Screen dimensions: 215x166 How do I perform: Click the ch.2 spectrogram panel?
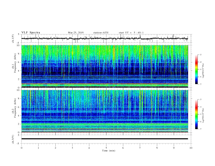(x=105, y=111)
